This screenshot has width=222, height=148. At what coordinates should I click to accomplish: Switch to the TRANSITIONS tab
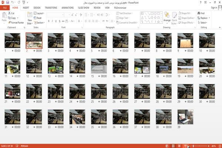tap(51, 8)
